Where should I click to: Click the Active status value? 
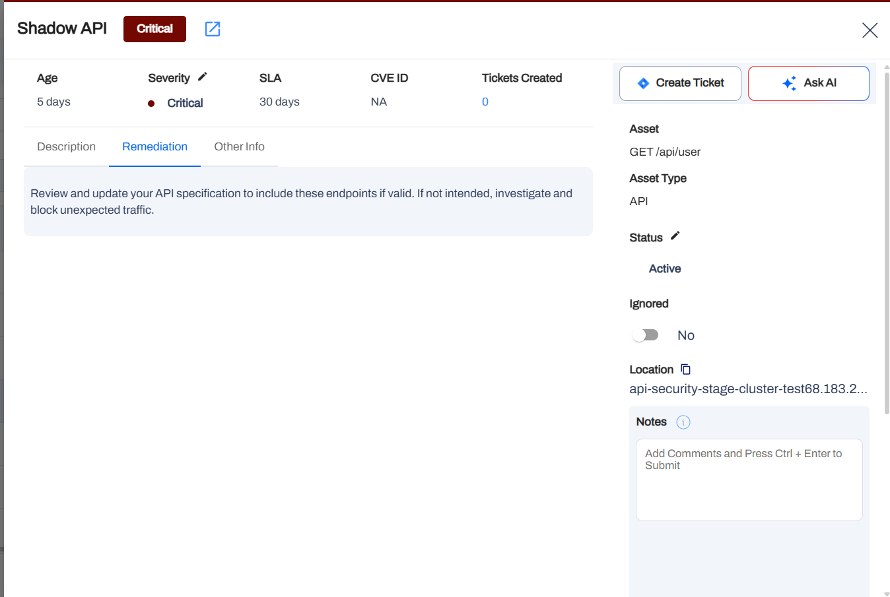pyautogui.click(x=665, y=268)
